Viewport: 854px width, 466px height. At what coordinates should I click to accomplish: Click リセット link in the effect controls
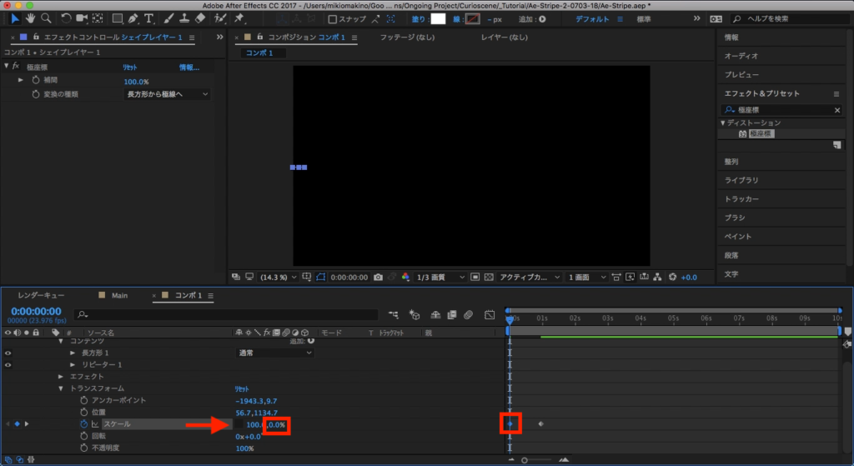coord(132,68)
